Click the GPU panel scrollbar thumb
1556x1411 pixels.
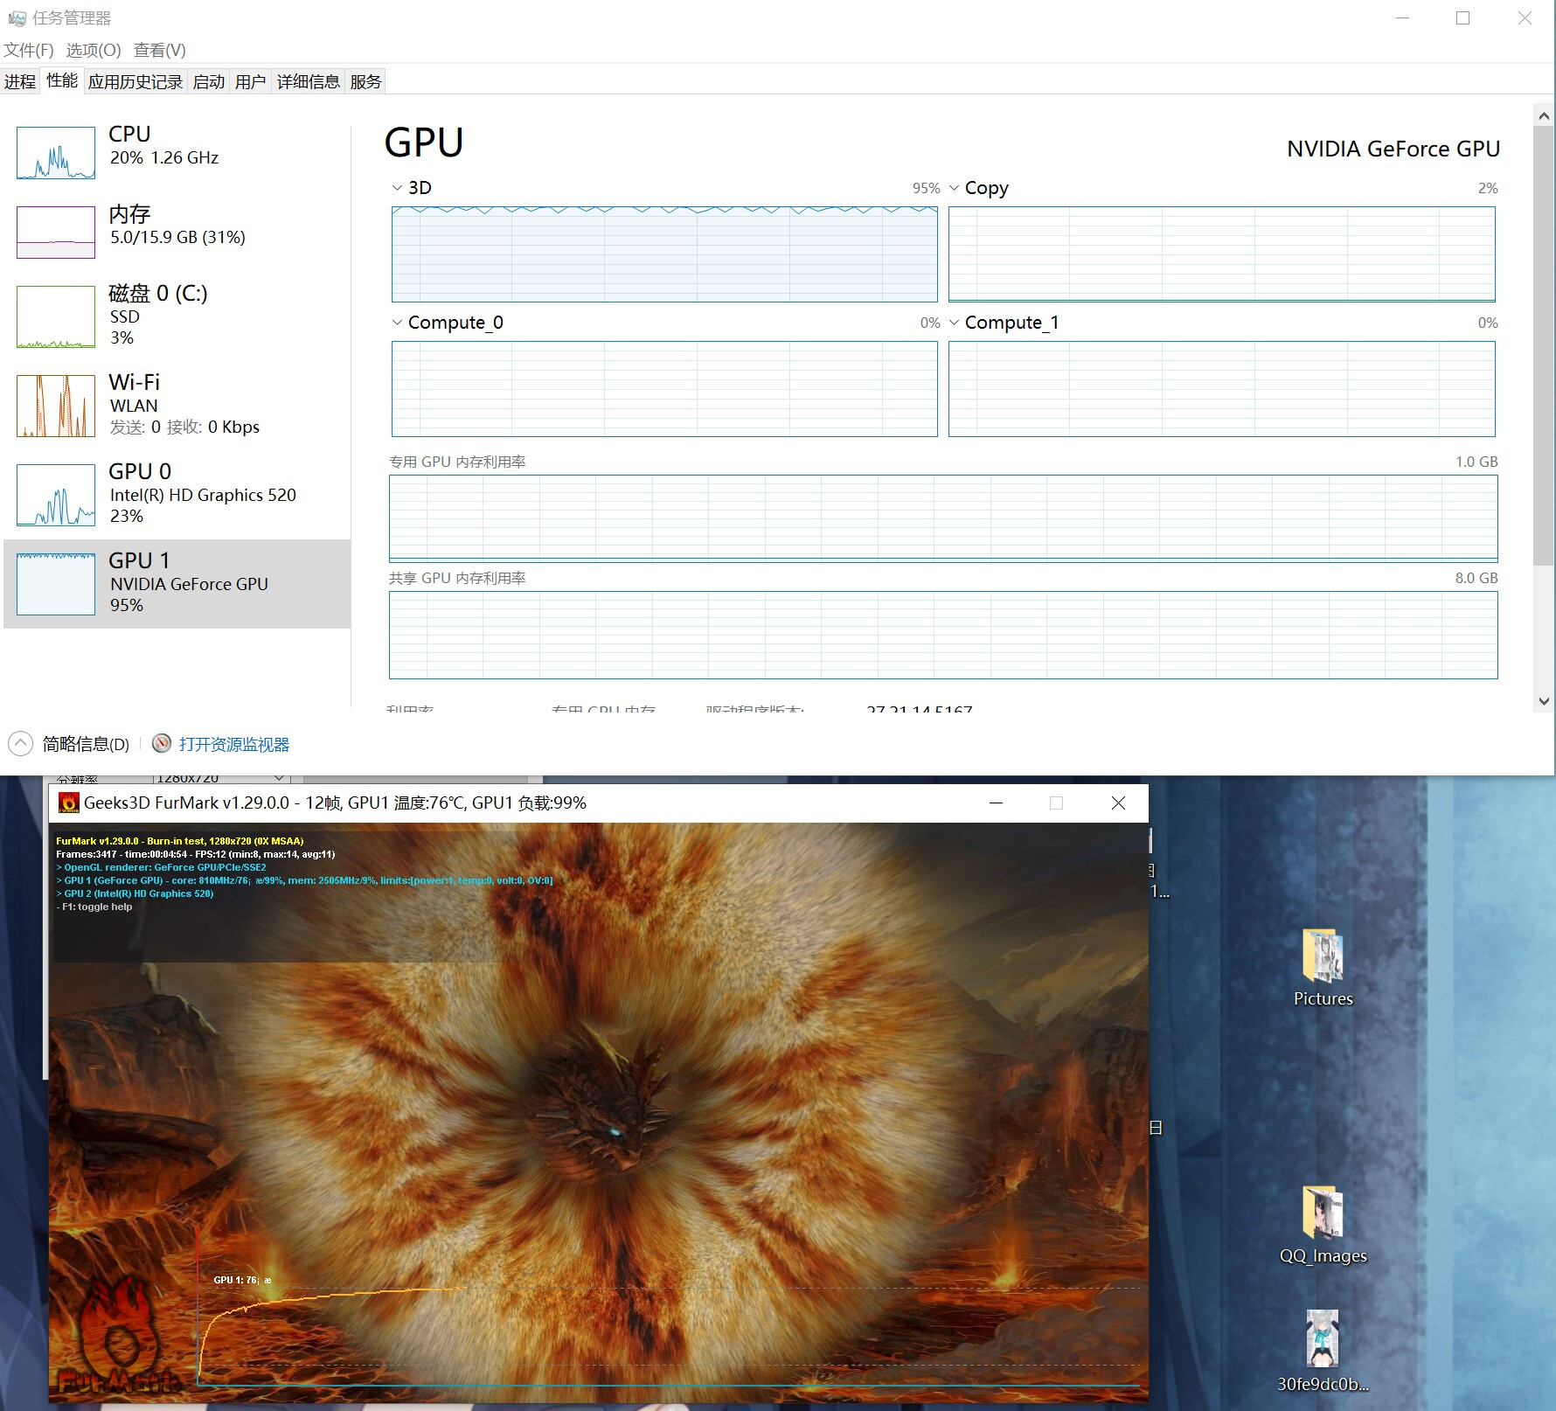(1544, 345)
